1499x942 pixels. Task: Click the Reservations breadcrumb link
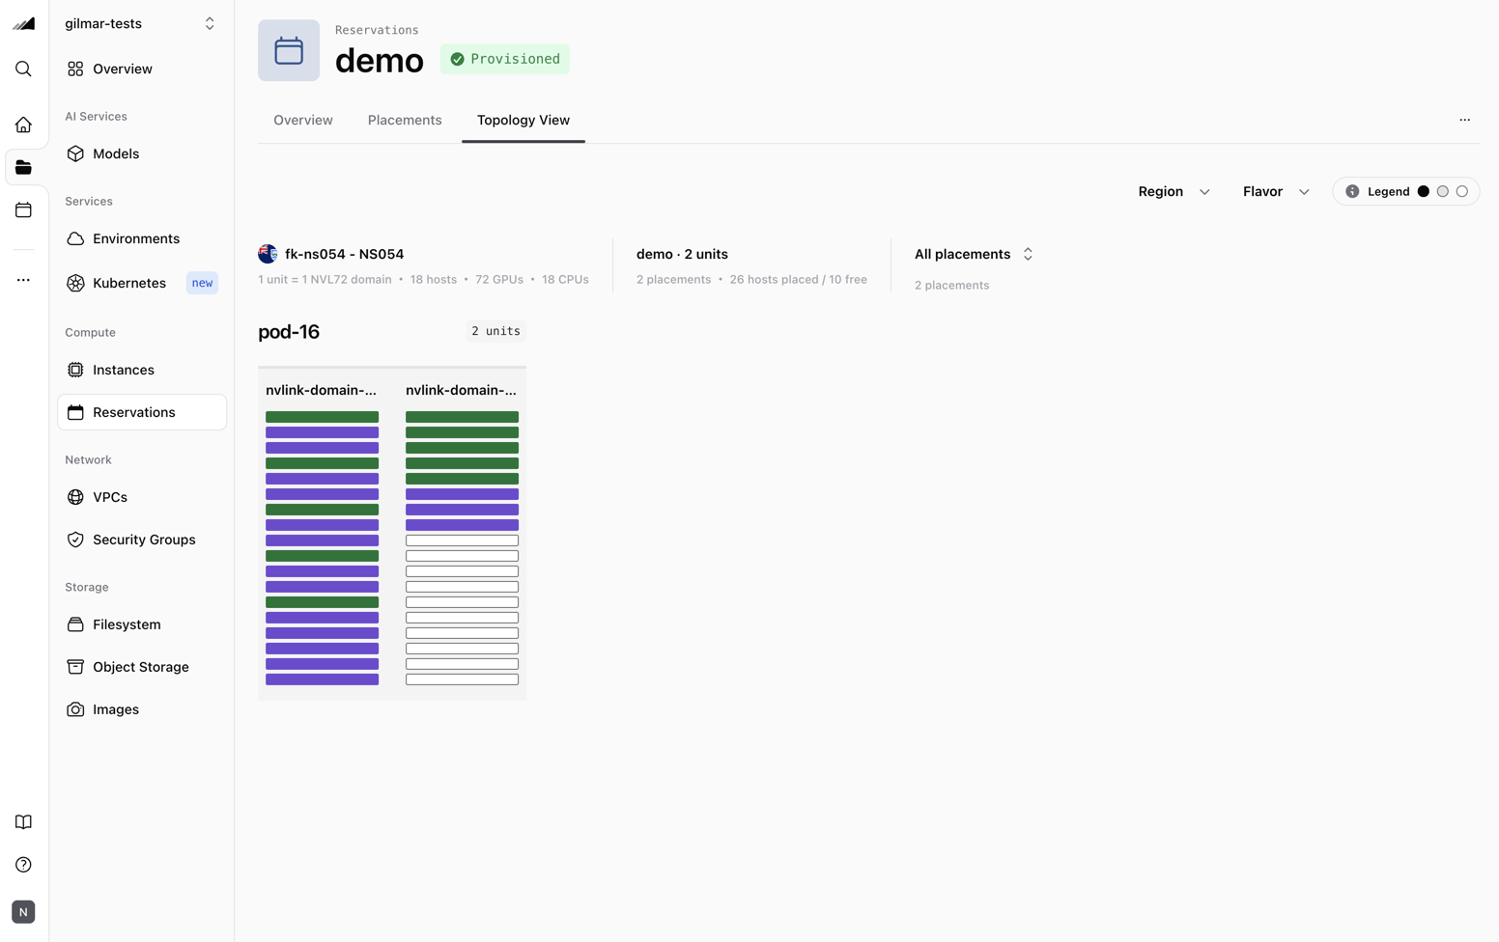[x=377, y=31]
